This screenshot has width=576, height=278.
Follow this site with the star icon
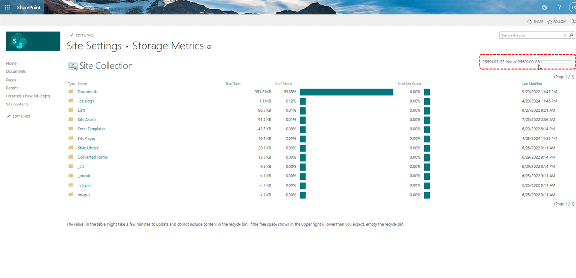point(550,22)
